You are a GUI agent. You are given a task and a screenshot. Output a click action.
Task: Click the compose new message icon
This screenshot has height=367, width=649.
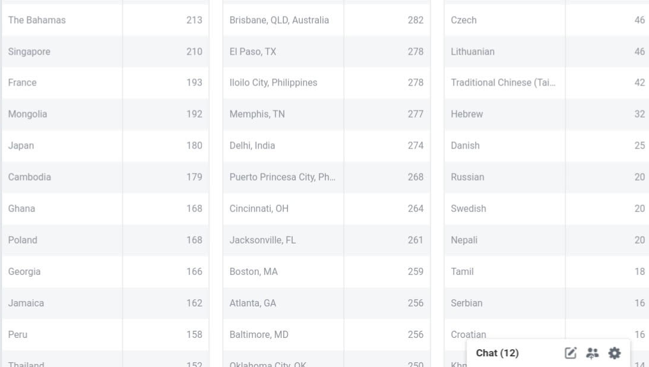coord(571,353)
